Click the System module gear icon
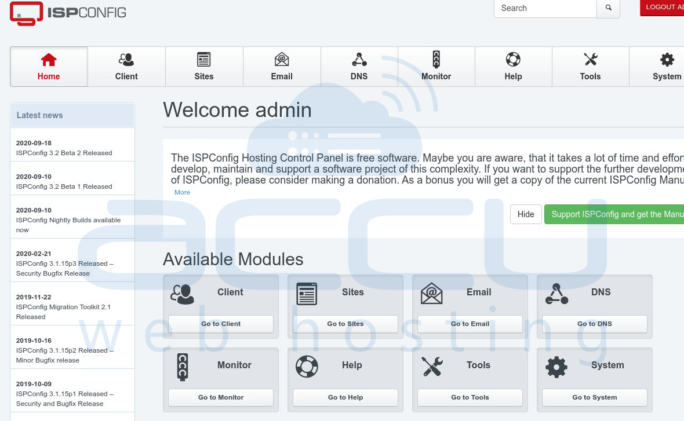 [x=556, y=367]
